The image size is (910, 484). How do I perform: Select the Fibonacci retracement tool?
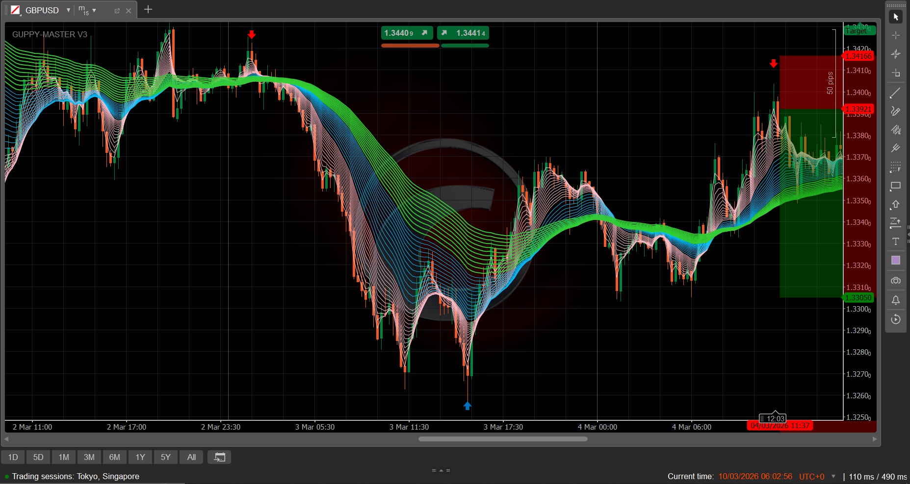[x=895, y=167]
